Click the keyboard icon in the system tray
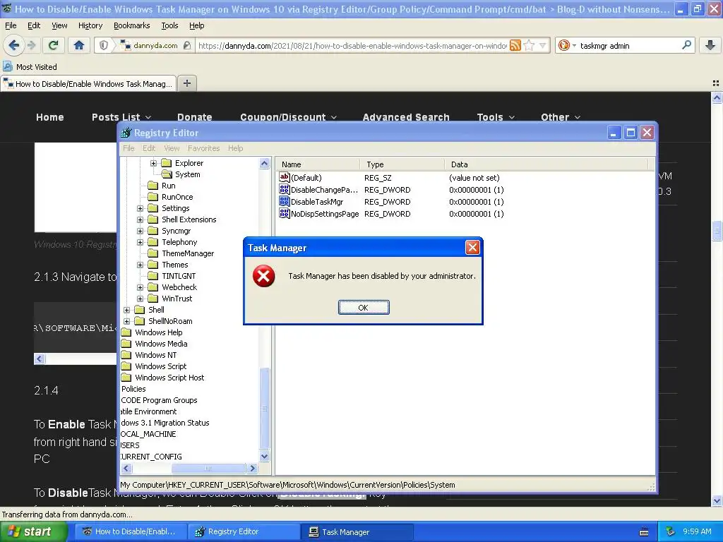 click(x=644, y=532)
